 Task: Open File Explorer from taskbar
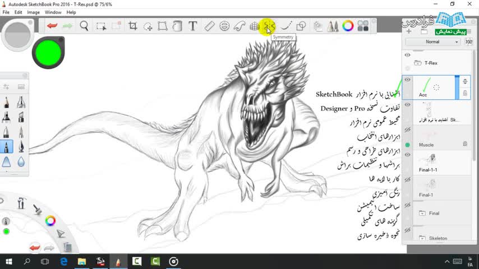[x=82, y=261]
